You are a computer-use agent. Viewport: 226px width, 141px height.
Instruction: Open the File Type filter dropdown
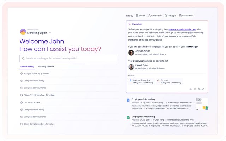pos(170,16)
